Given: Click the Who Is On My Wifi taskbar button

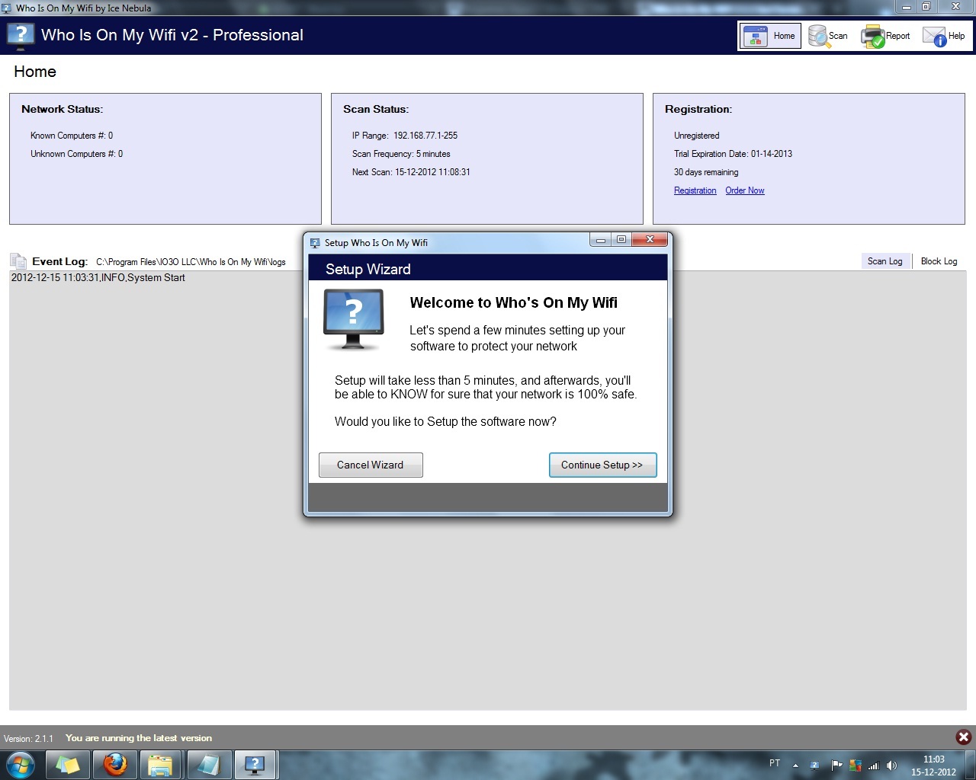Looking at the screenshot, I should [x=255, y=764].
